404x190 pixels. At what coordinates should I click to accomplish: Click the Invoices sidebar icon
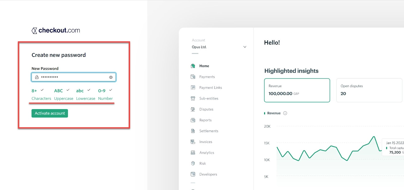[193, 142]
